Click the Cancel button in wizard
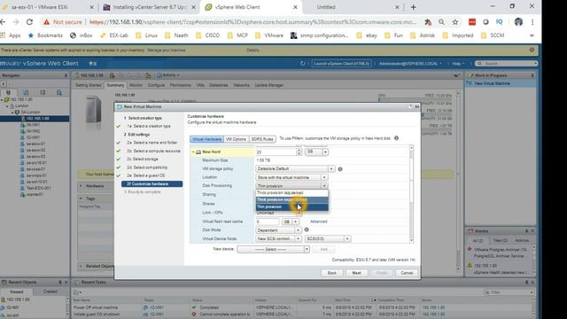The height and width of the screenshot is (319, 567). point(407,273)
